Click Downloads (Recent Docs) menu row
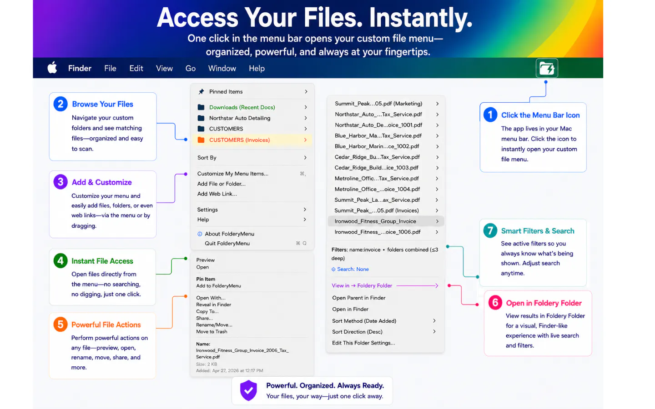This screenshot has width=655, height=409. pyautogui.click(x=252, y=107)
